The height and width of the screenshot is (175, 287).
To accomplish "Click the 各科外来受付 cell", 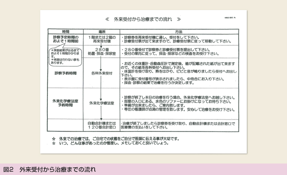I will 102,73.
